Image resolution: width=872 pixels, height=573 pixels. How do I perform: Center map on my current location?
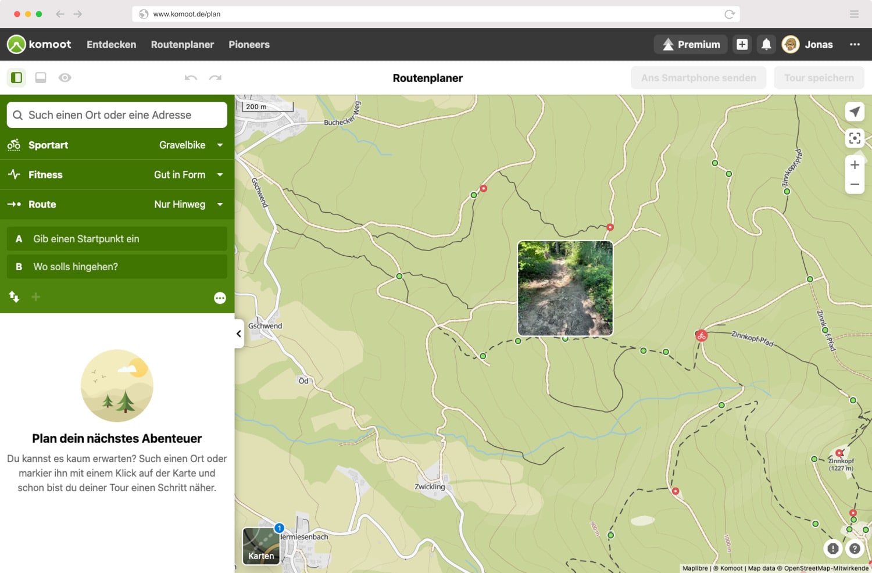point(855,112)
